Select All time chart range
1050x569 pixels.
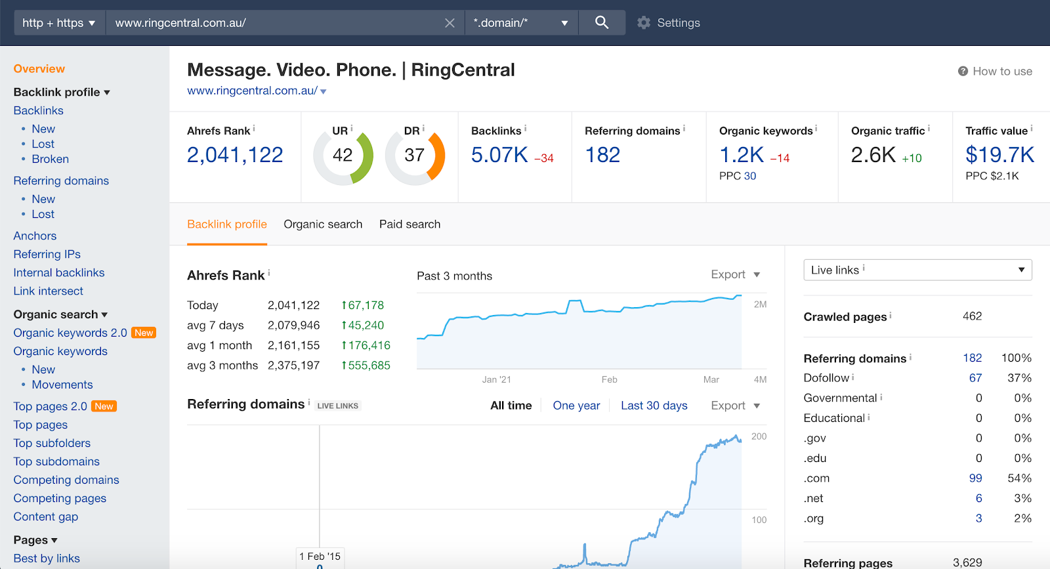coord(511,406)
